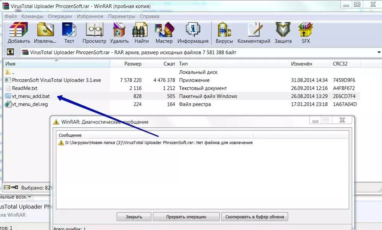This screenshot has height=230, width=382.
Task: Open the Команды menu
Action: (32, 16)
